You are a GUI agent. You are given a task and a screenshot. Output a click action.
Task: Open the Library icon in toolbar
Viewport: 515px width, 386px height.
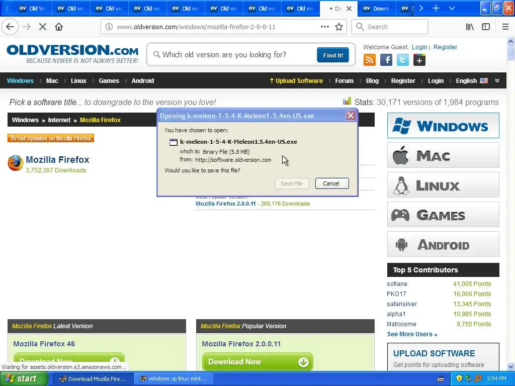[x=470, y=27]
